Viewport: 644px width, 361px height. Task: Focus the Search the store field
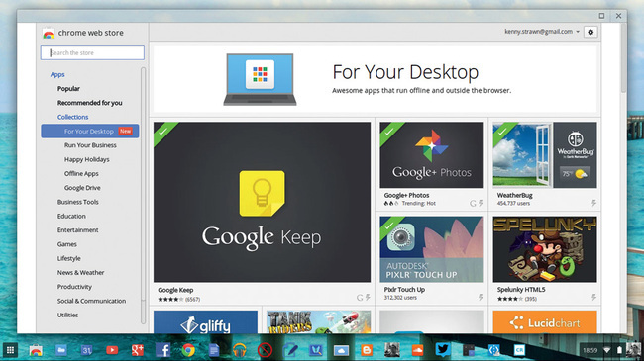(92, 53)
